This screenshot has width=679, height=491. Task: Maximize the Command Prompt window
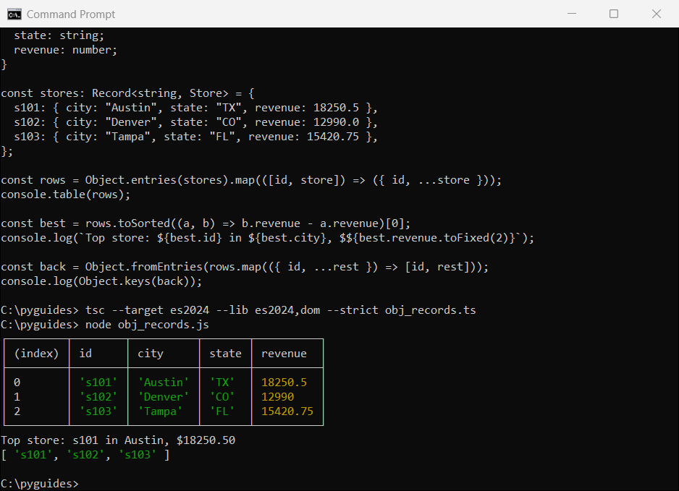click(614, 14)
